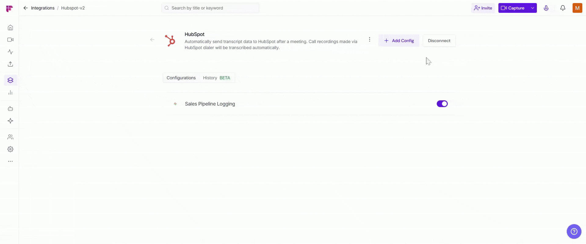Open the Settings gear icon

[x=10, y=149]
